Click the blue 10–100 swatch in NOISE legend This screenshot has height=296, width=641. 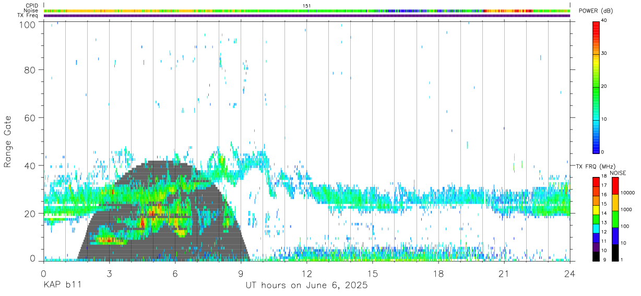[x=615, y=236]
